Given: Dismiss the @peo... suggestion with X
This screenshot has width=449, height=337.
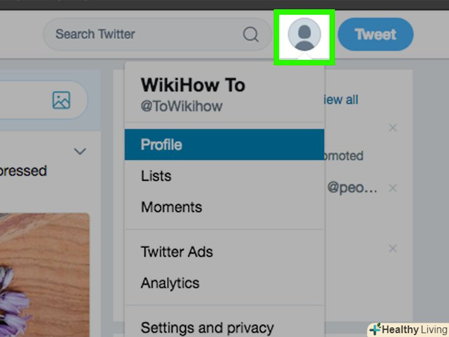Looking at the screenshot, I should [x=393, y=188].
